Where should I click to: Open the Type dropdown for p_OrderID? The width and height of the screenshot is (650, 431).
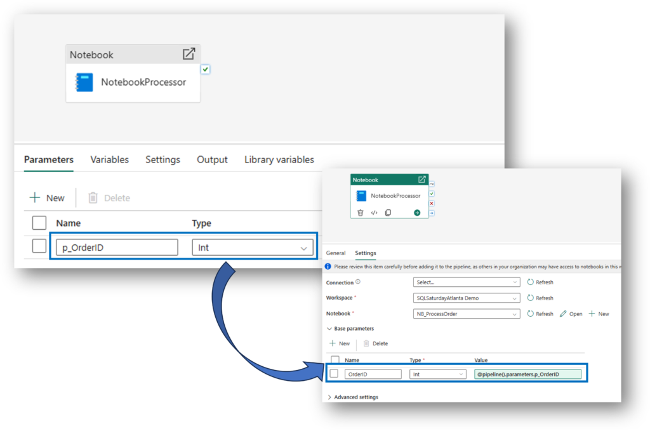point(252,248)
